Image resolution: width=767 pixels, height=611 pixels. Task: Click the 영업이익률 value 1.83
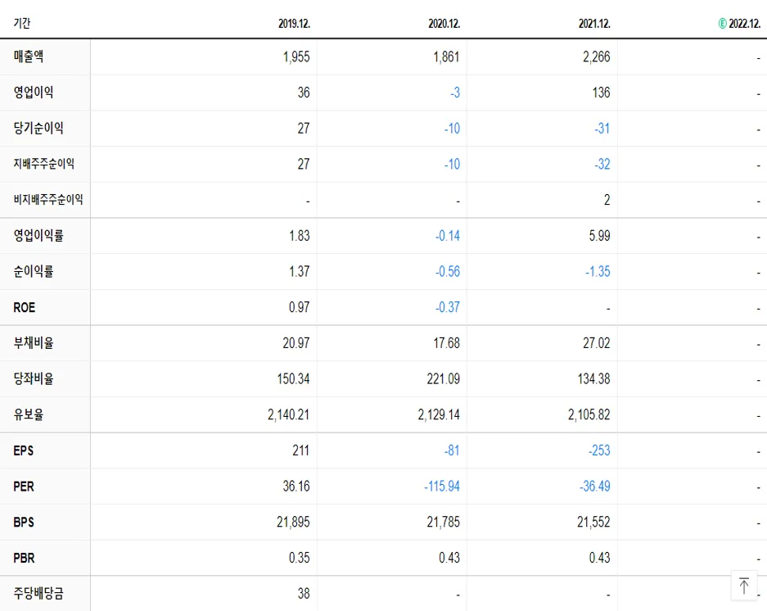[300, 236]
